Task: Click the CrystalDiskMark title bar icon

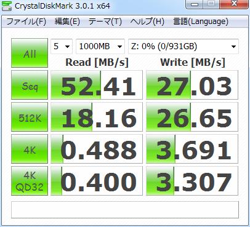Action: pos(6,6)
